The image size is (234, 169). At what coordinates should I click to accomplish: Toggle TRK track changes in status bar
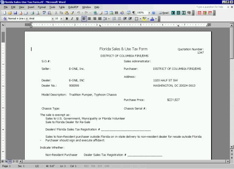pos(93,166)
